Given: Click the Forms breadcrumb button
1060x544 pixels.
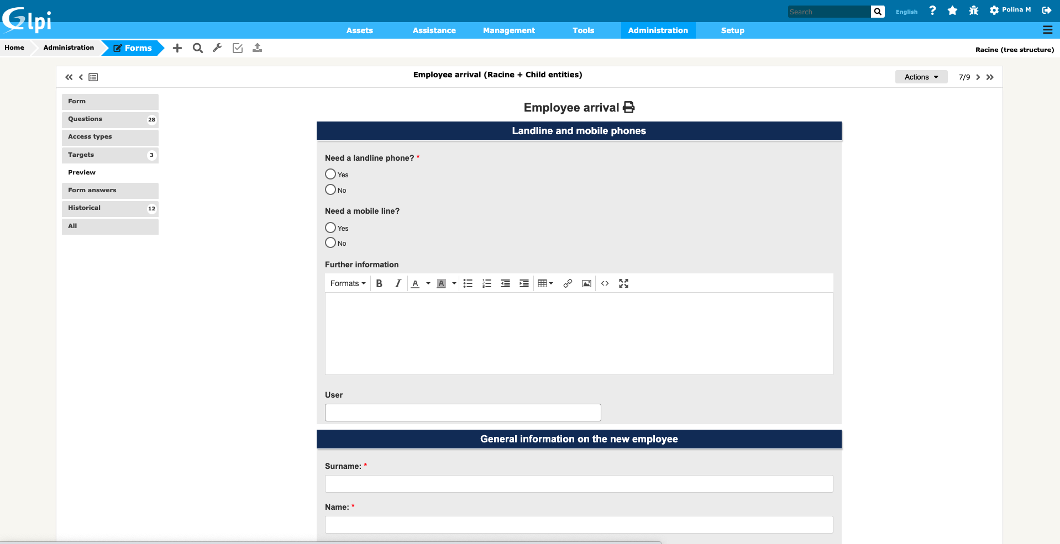Looking at the screenshot, I should [x=133, y=48].
